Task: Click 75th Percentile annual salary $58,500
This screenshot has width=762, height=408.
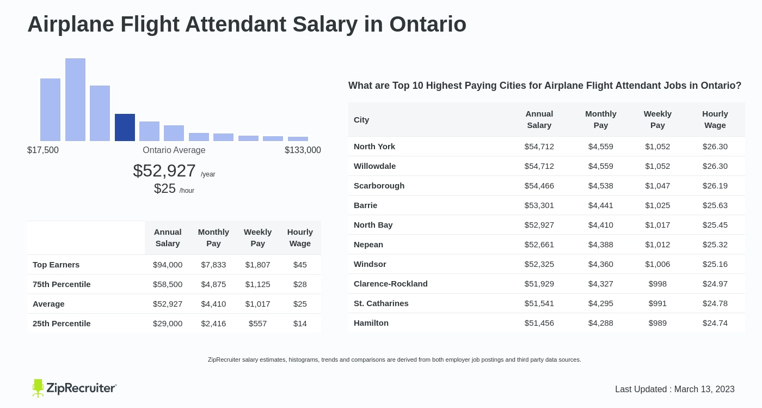Action: point(168,284)
